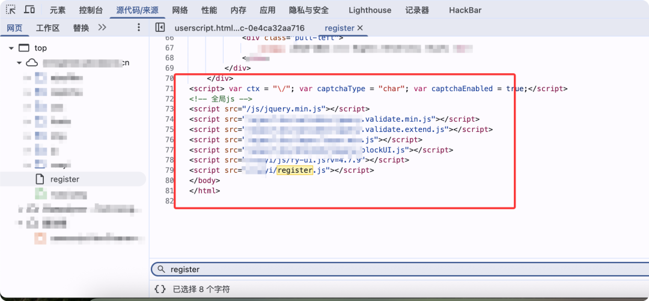The image size is (649, 301).
Task: Select the register editor file tab
Action: (340, 28)
